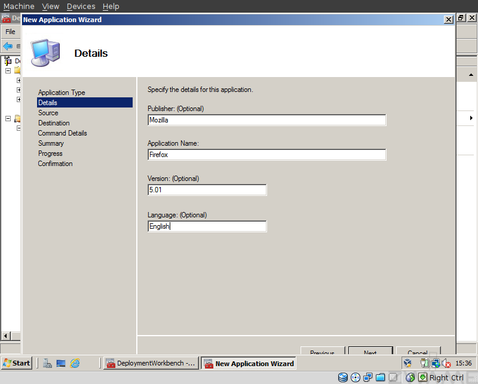
Task: Click the Application Name field containing Firefox
Action: (266, 155)
